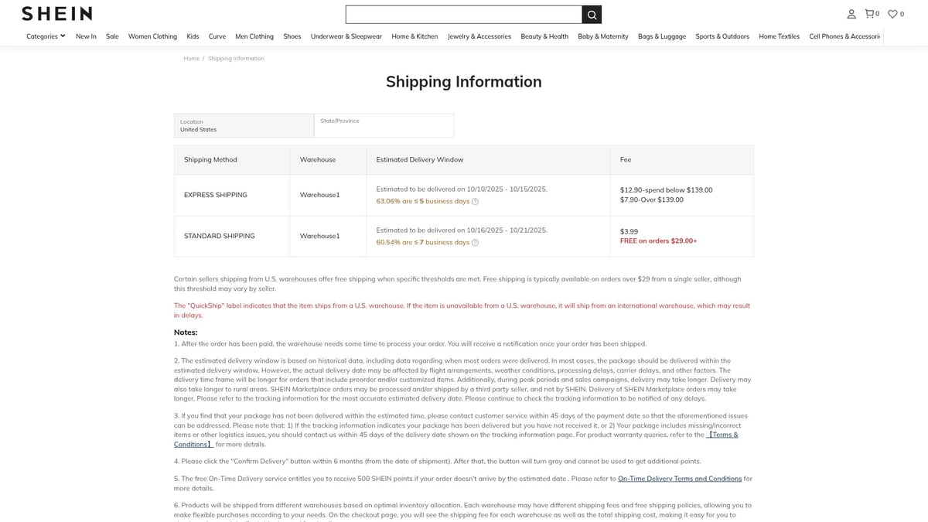Select the Sale navigation item
928x522 pixels.
(x=112, y=36)
